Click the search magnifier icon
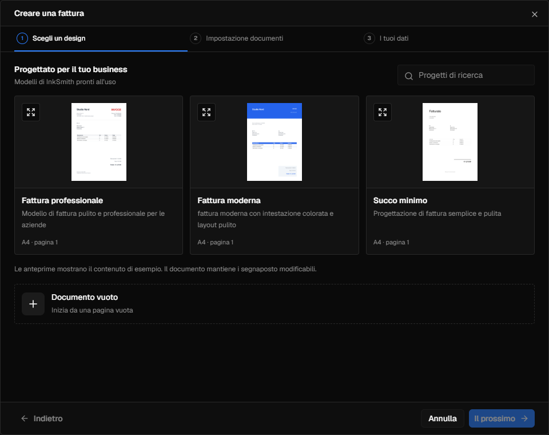The width and height of the screenshot is (549, 435). tap(408, 76)
